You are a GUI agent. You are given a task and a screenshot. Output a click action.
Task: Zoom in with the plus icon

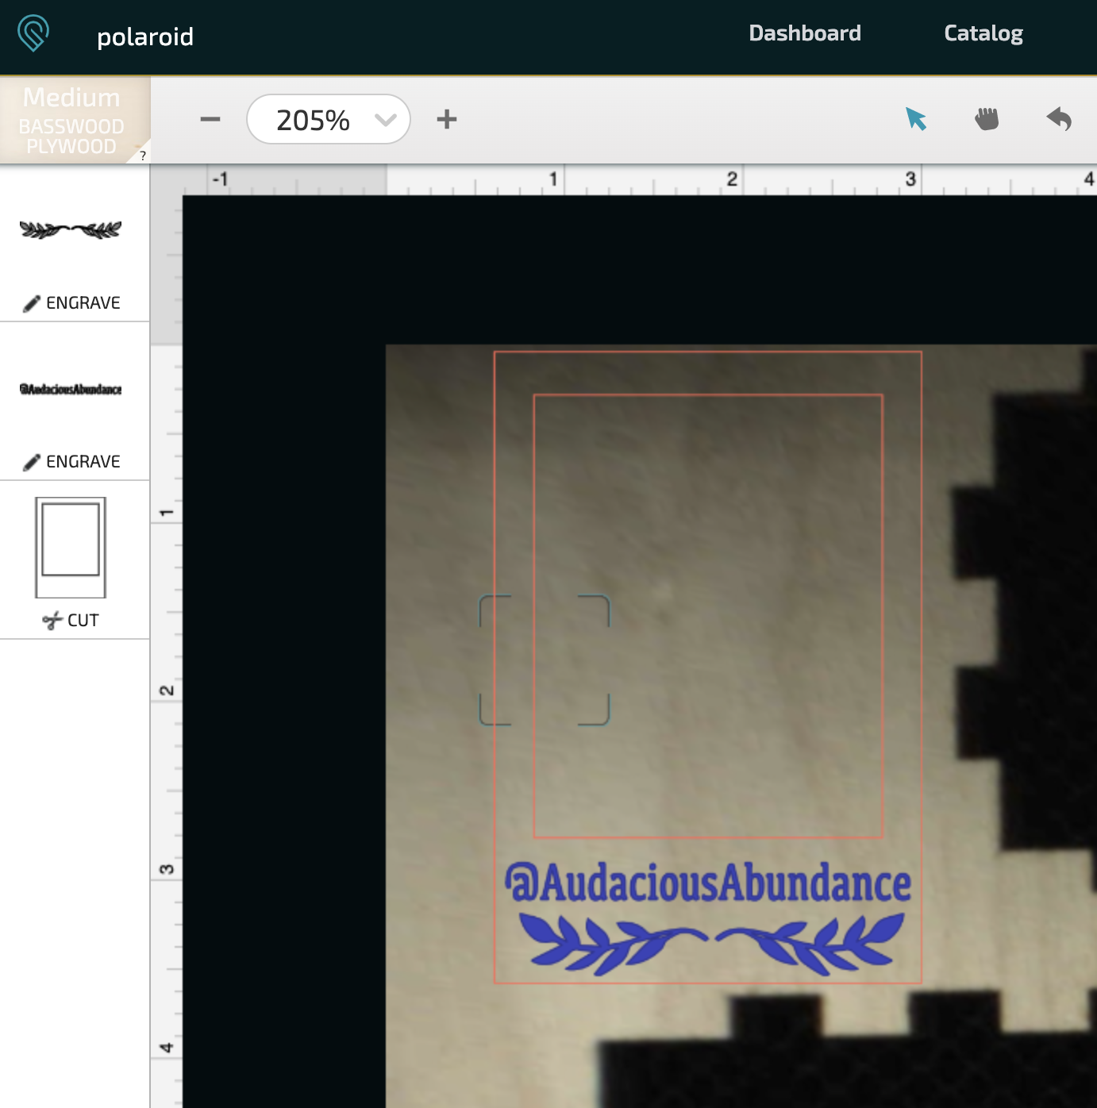(446, 119)
